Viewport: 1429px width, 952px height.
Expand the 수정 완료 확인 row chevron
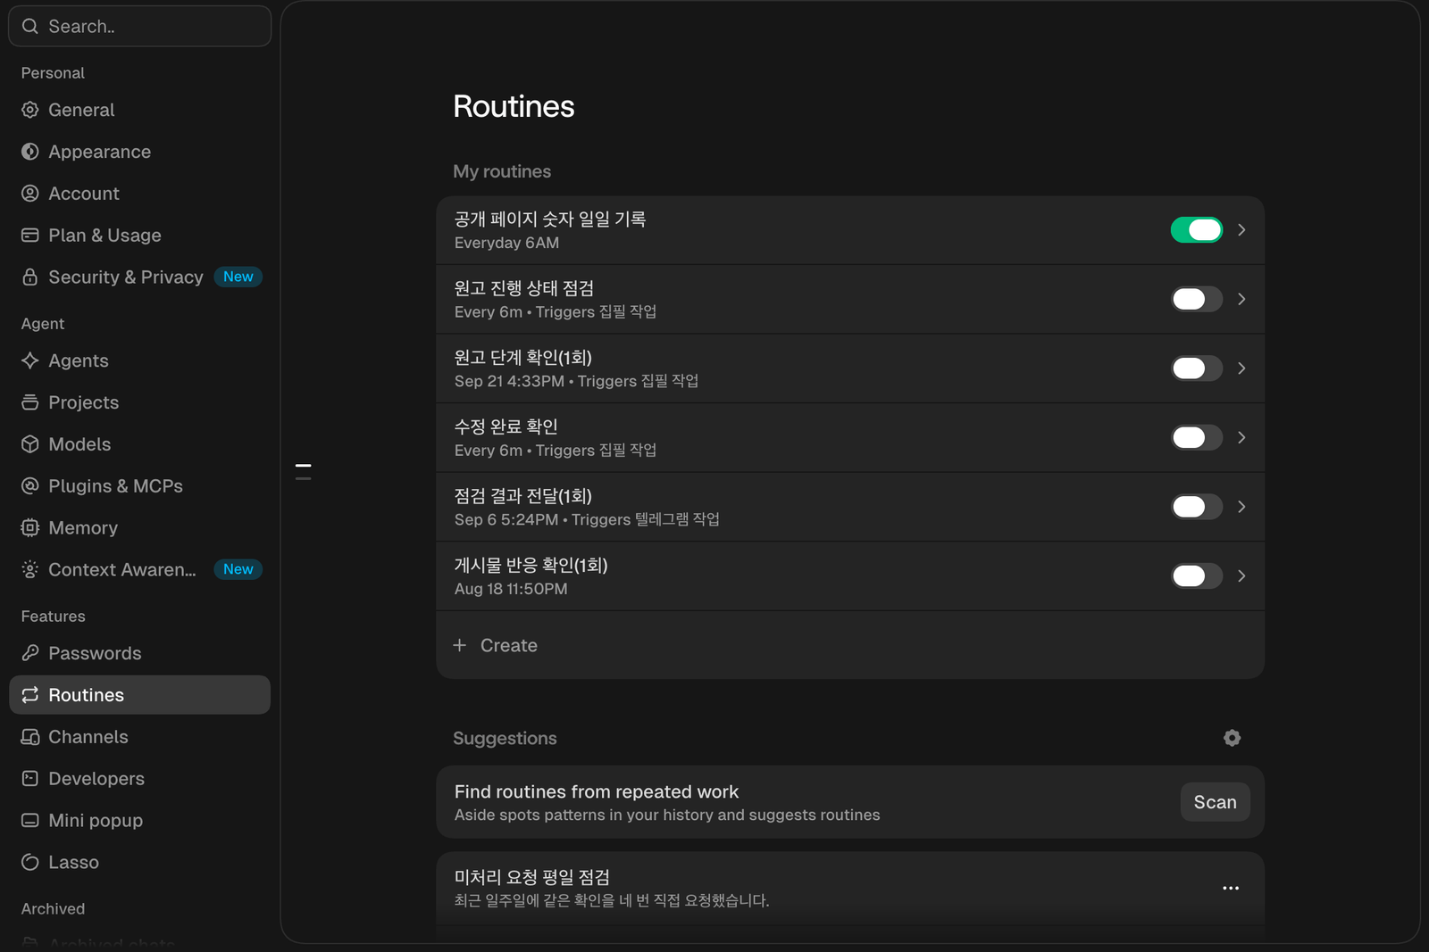[1241, 437]
